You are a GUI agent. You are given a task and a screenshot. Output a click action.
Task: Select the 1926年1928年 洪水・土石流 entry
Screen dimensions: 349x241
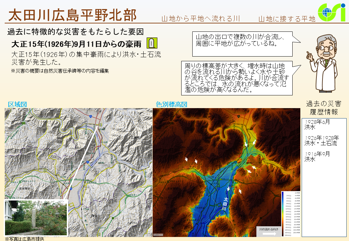[x=321, y=141]
